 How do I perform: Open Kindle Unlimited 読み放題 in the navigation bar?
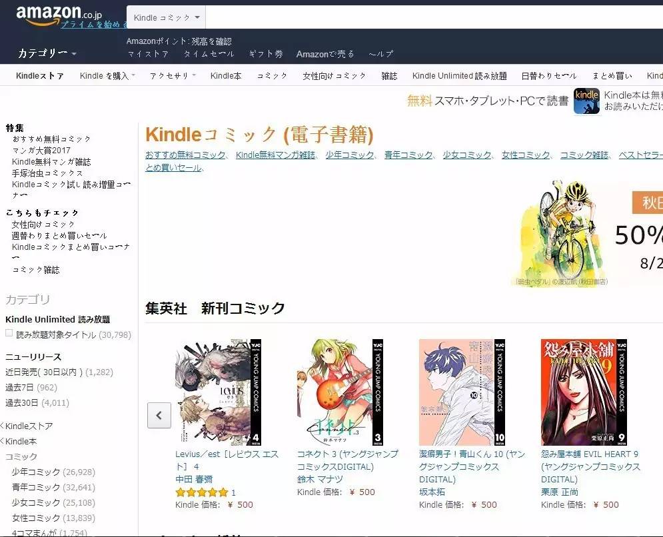point(459,76)
